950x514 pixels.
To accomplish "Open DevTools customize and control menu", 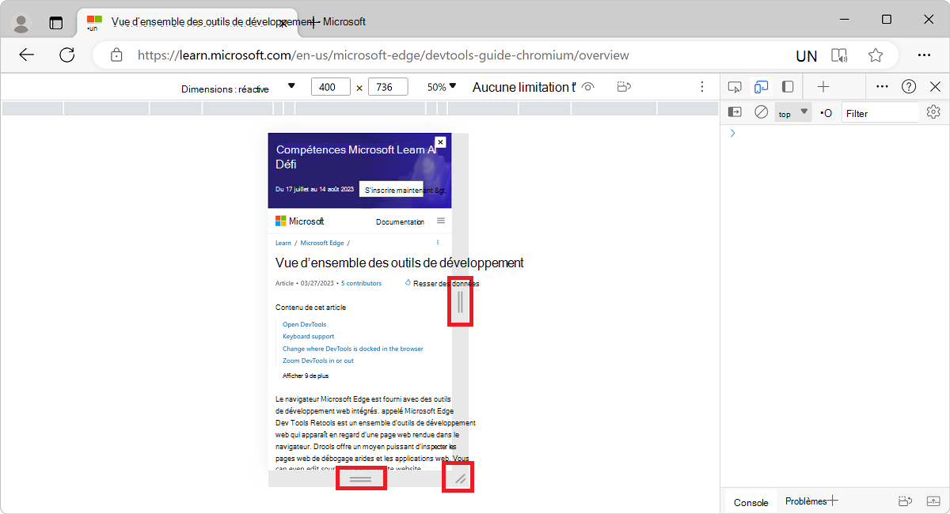I will (883, 87).
